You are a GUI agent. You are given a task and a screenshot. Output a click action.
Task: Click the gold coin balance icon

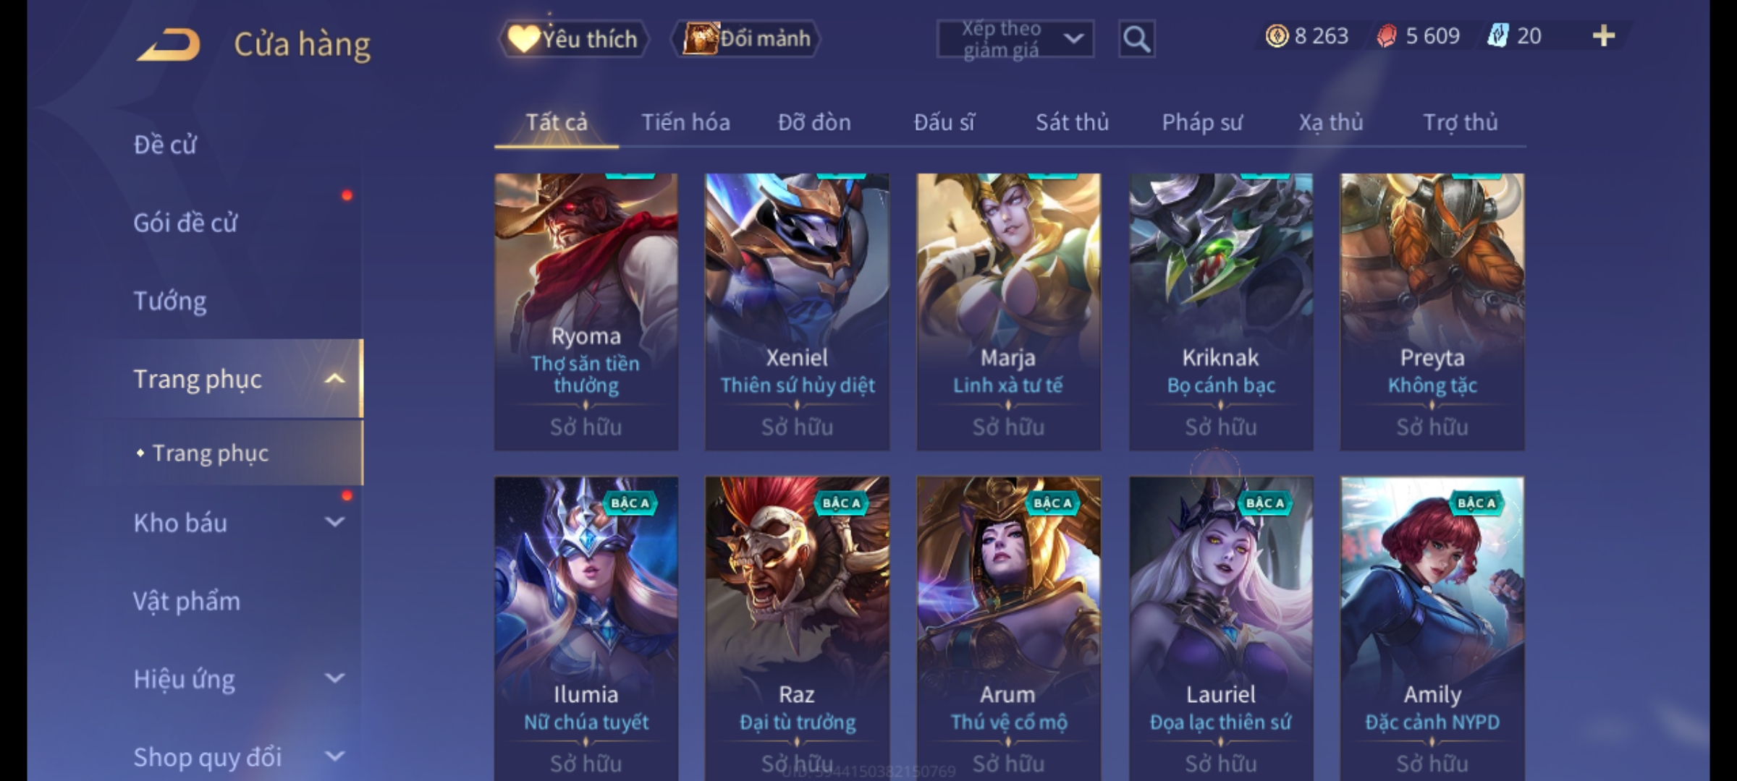(x=1277, y=35)
